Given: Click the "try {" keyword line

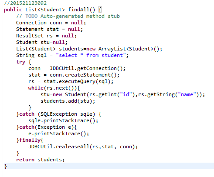Looking at the screenshot, I should (x=24, y=62).
